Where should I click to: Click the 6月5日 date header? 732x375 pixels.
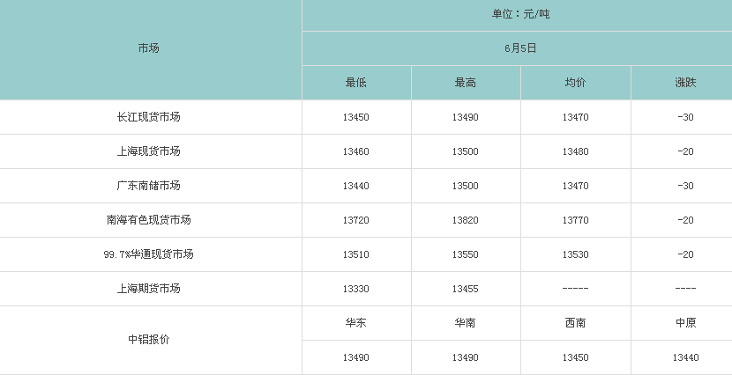point(520,48)
